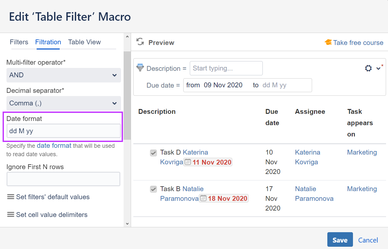The width and height of the screenshot is (388, 249).
Task: Click the Save button
Action: point(340,240)
